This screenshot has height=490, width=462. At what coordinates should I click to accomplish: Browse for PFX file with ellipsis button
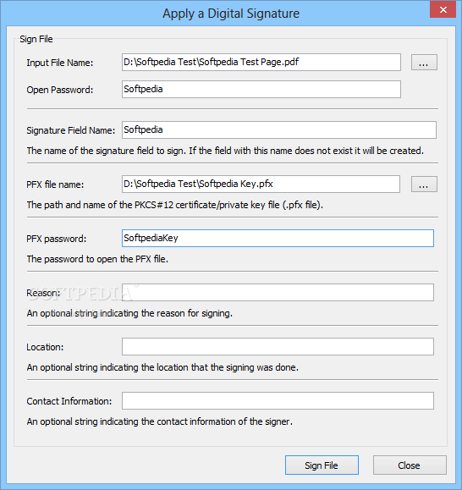424,184
